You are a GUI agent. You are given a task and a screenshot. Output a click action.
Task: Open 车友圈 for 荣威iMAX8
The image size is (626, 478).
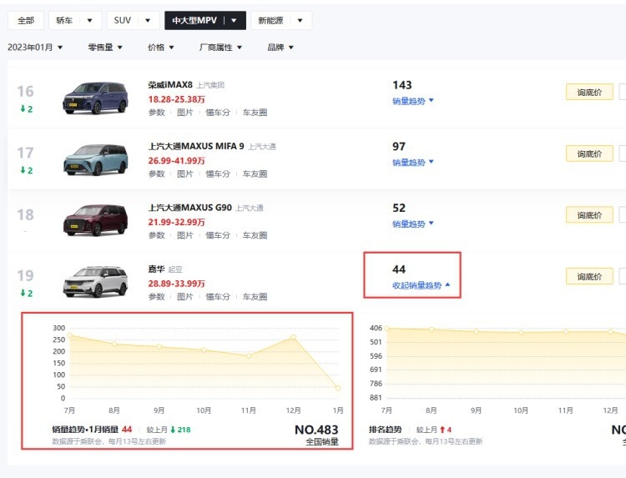pos(255,113)
